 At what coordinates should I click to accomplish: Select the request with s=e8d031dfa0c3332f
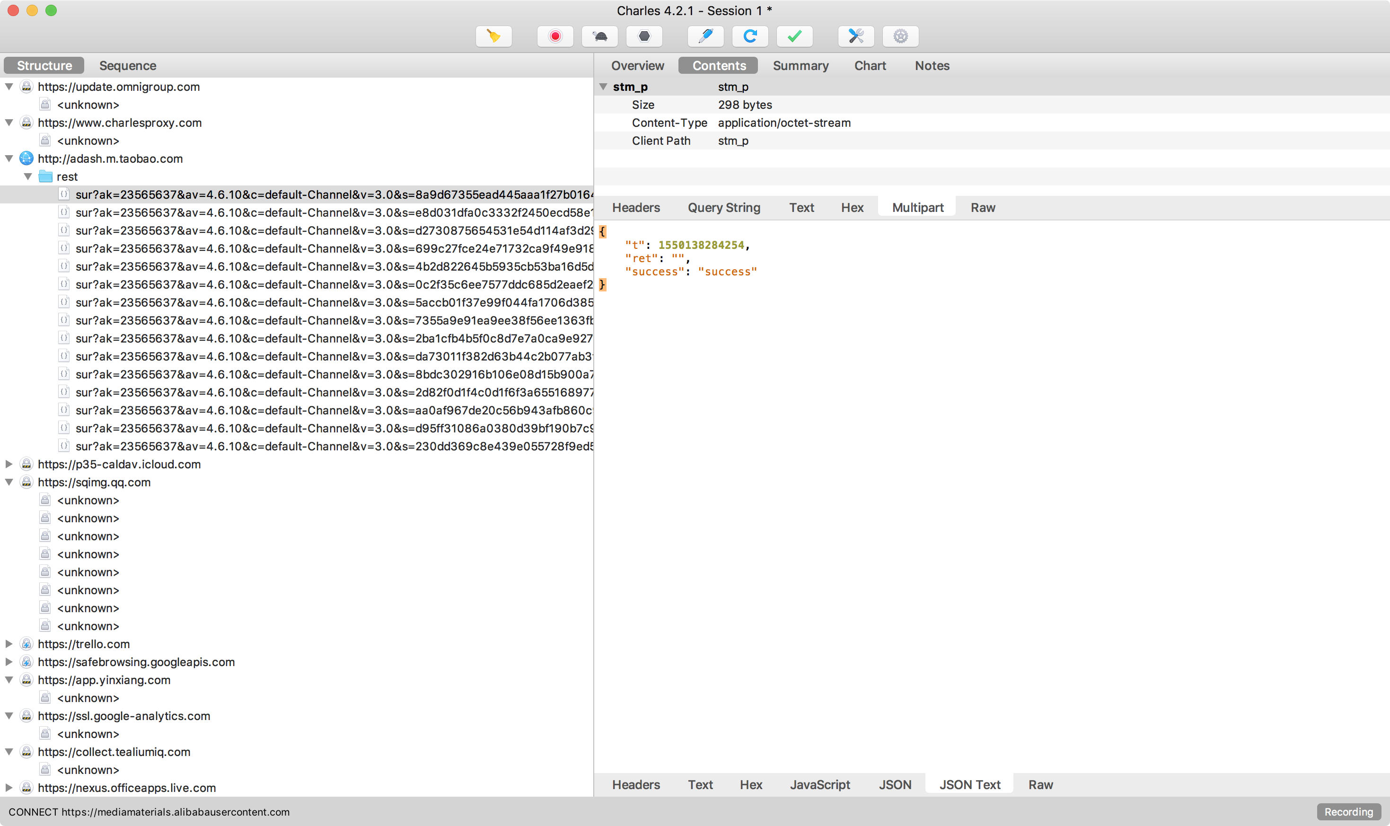(334, 212)
